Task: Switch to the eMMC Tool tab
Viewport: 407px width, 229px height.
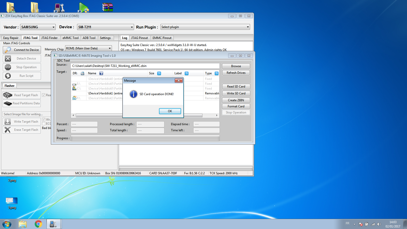Action: [71, 38]
